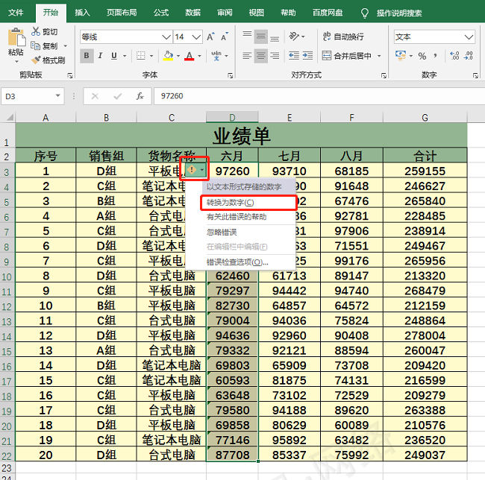Viewport: 485px width, 480px height.
Task: Open the font name dropdown 等线
Action: (166, 37)
